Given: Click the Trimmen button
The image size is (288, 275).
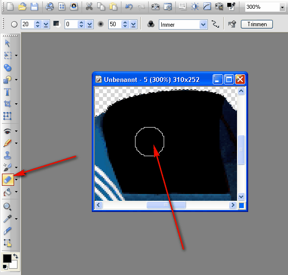Looking at the screenshot, I should click(257, 24).
